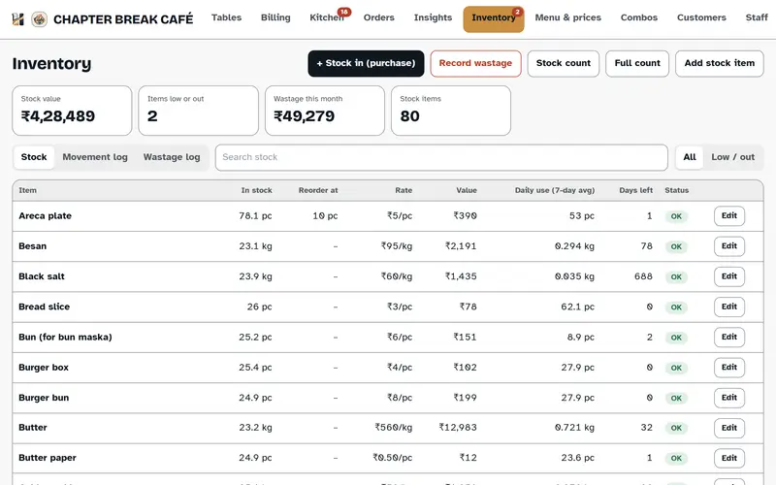Click the Butter item name
The image size is (776, 485).
tap(33, 428)
